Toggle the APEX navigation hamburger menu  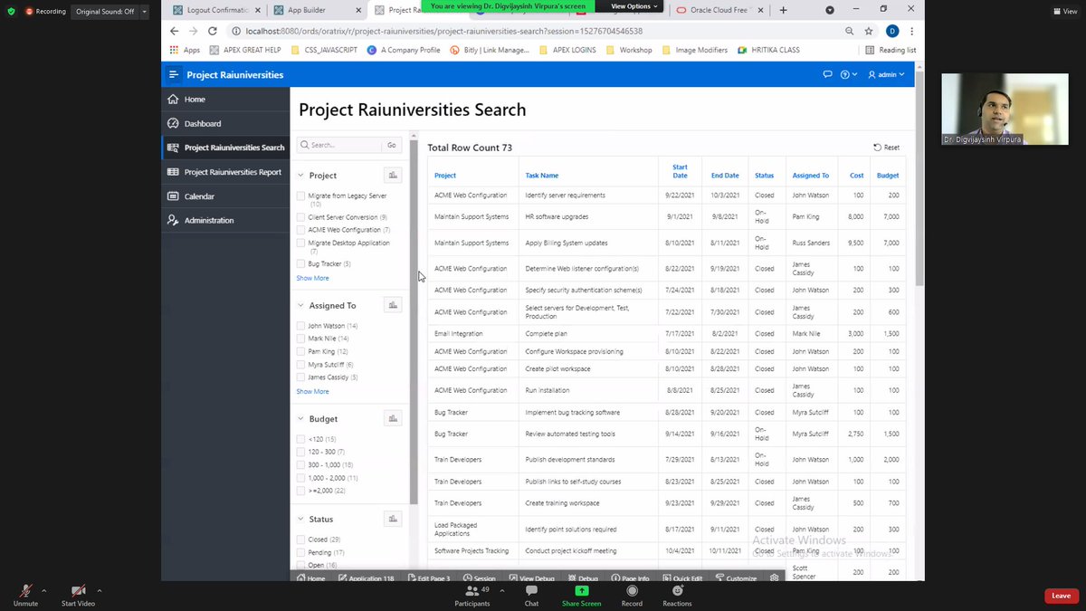coord(174,74)
